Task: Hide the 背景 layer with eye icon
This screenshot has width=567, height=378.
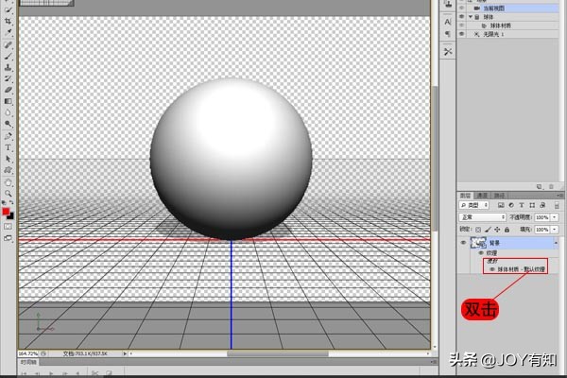Action: (x=462, y=243)
